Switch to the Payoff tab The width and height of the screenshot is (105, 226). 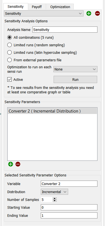[37, 7]
